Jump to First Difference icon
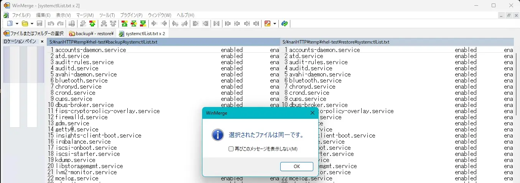The width and height of the screenshot is (520, 183). [x=125, y=24]
